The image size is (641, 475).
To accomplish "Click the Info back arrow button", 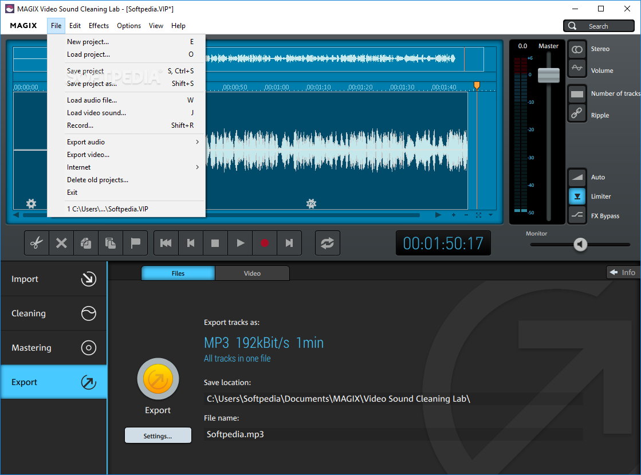I will [x=623, y=272].
